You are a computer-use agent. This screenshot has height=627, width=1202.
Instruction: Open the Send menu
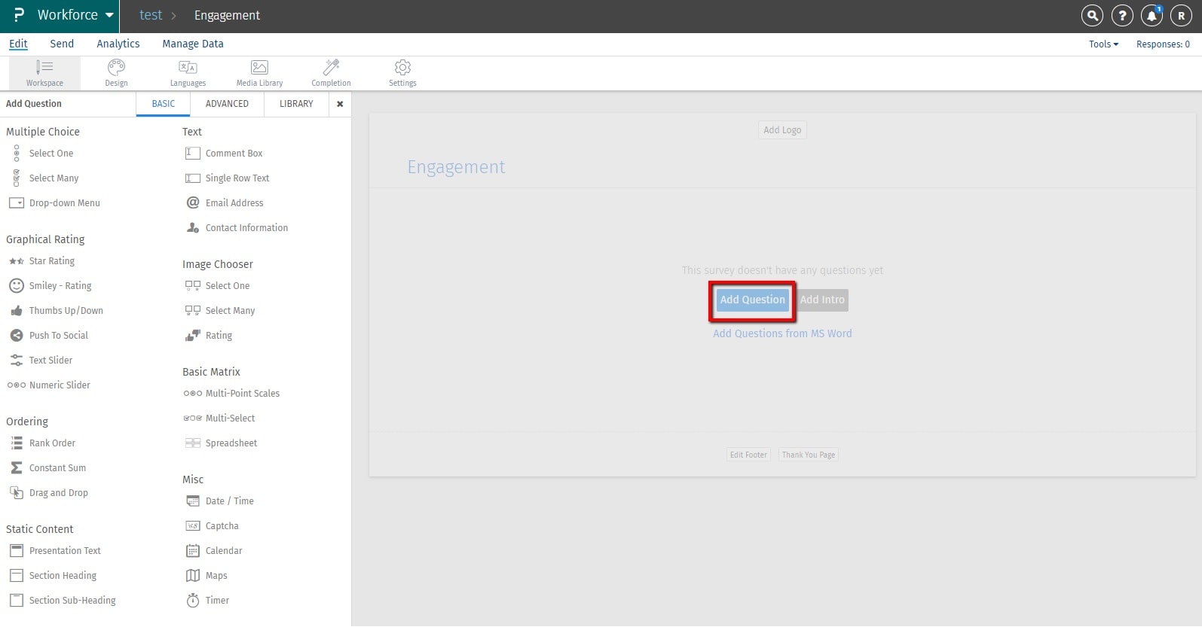[x=62, y=44]
